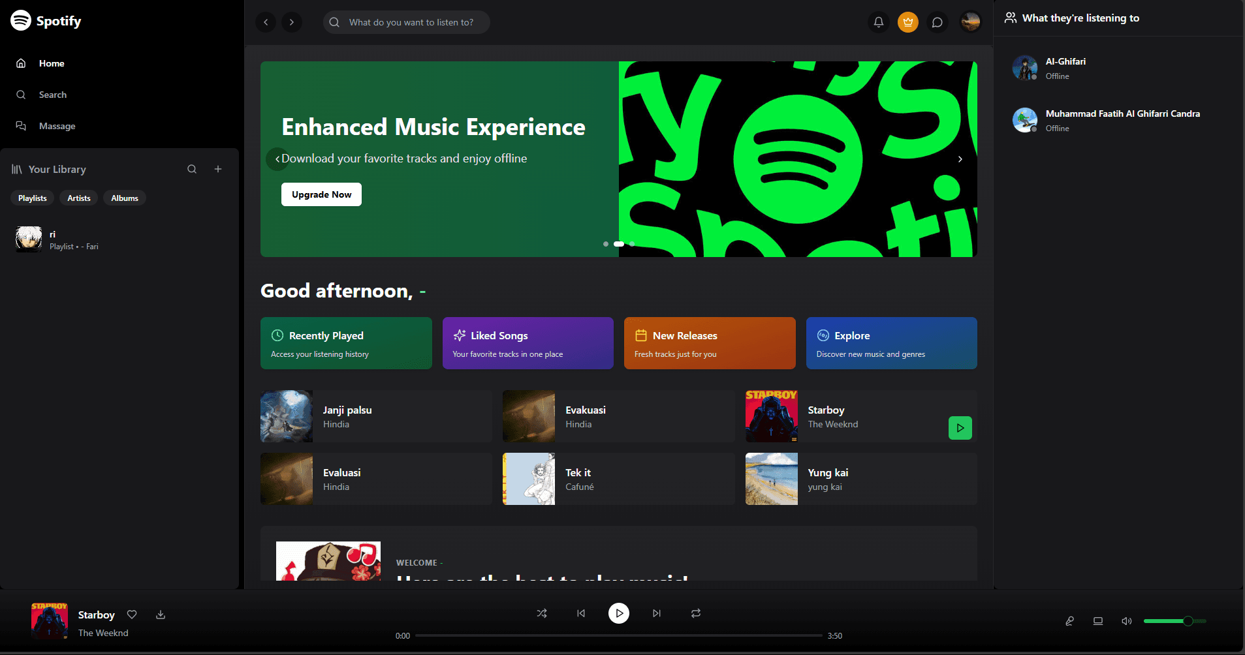
Task: Seek on the song progress bar
Action: [619, 635]
